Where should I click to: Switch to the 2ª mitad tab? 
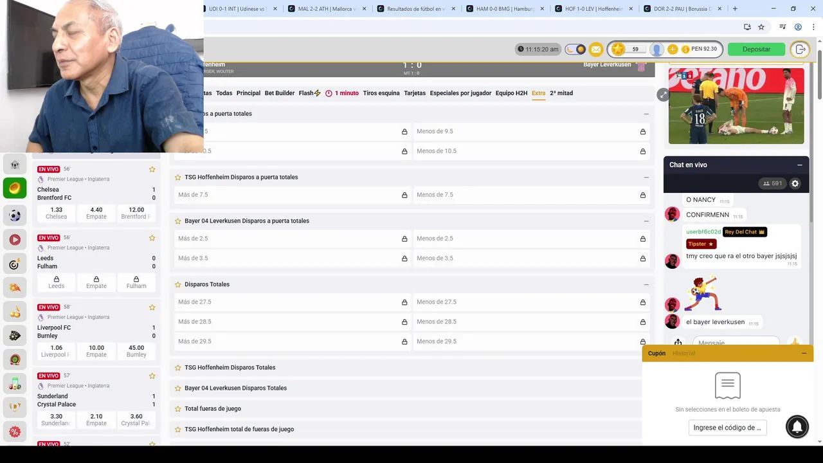pyautogui.click(x=561, y=93)
